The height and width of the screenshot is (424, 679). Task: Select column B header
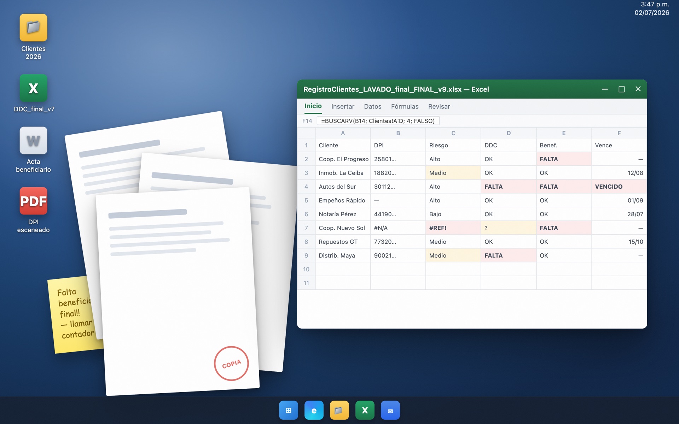click(x=398, y=133)
